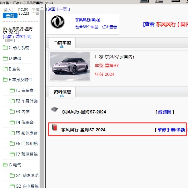Click folder icon beside D 底盘
The image size is (188, 188).
click(5, 58)
